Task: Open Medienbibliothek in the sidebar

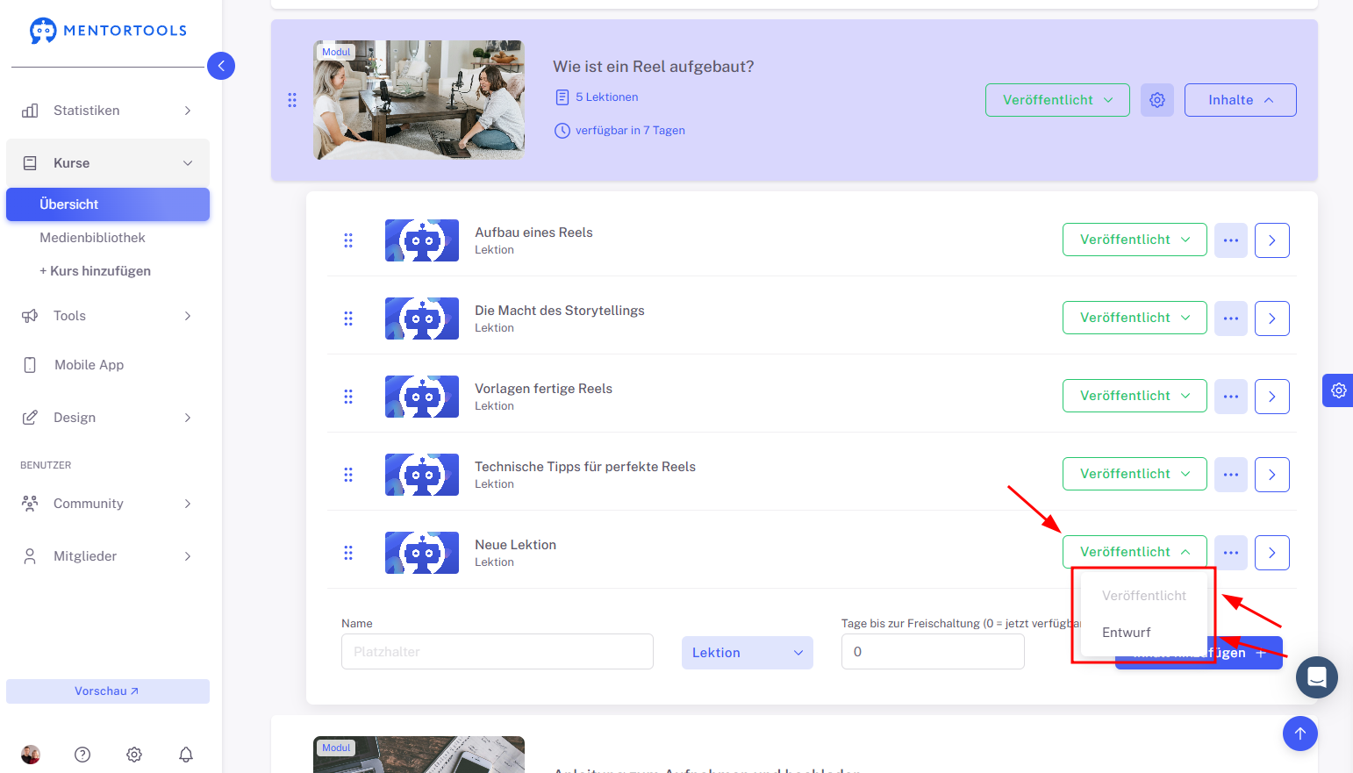Action: (x=92, y=238)
